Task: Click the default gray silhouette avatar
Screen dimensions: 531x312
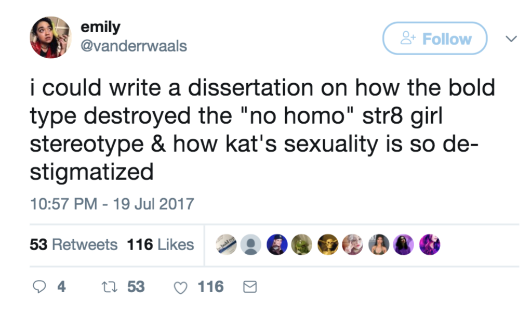Action: pos(251,244)
